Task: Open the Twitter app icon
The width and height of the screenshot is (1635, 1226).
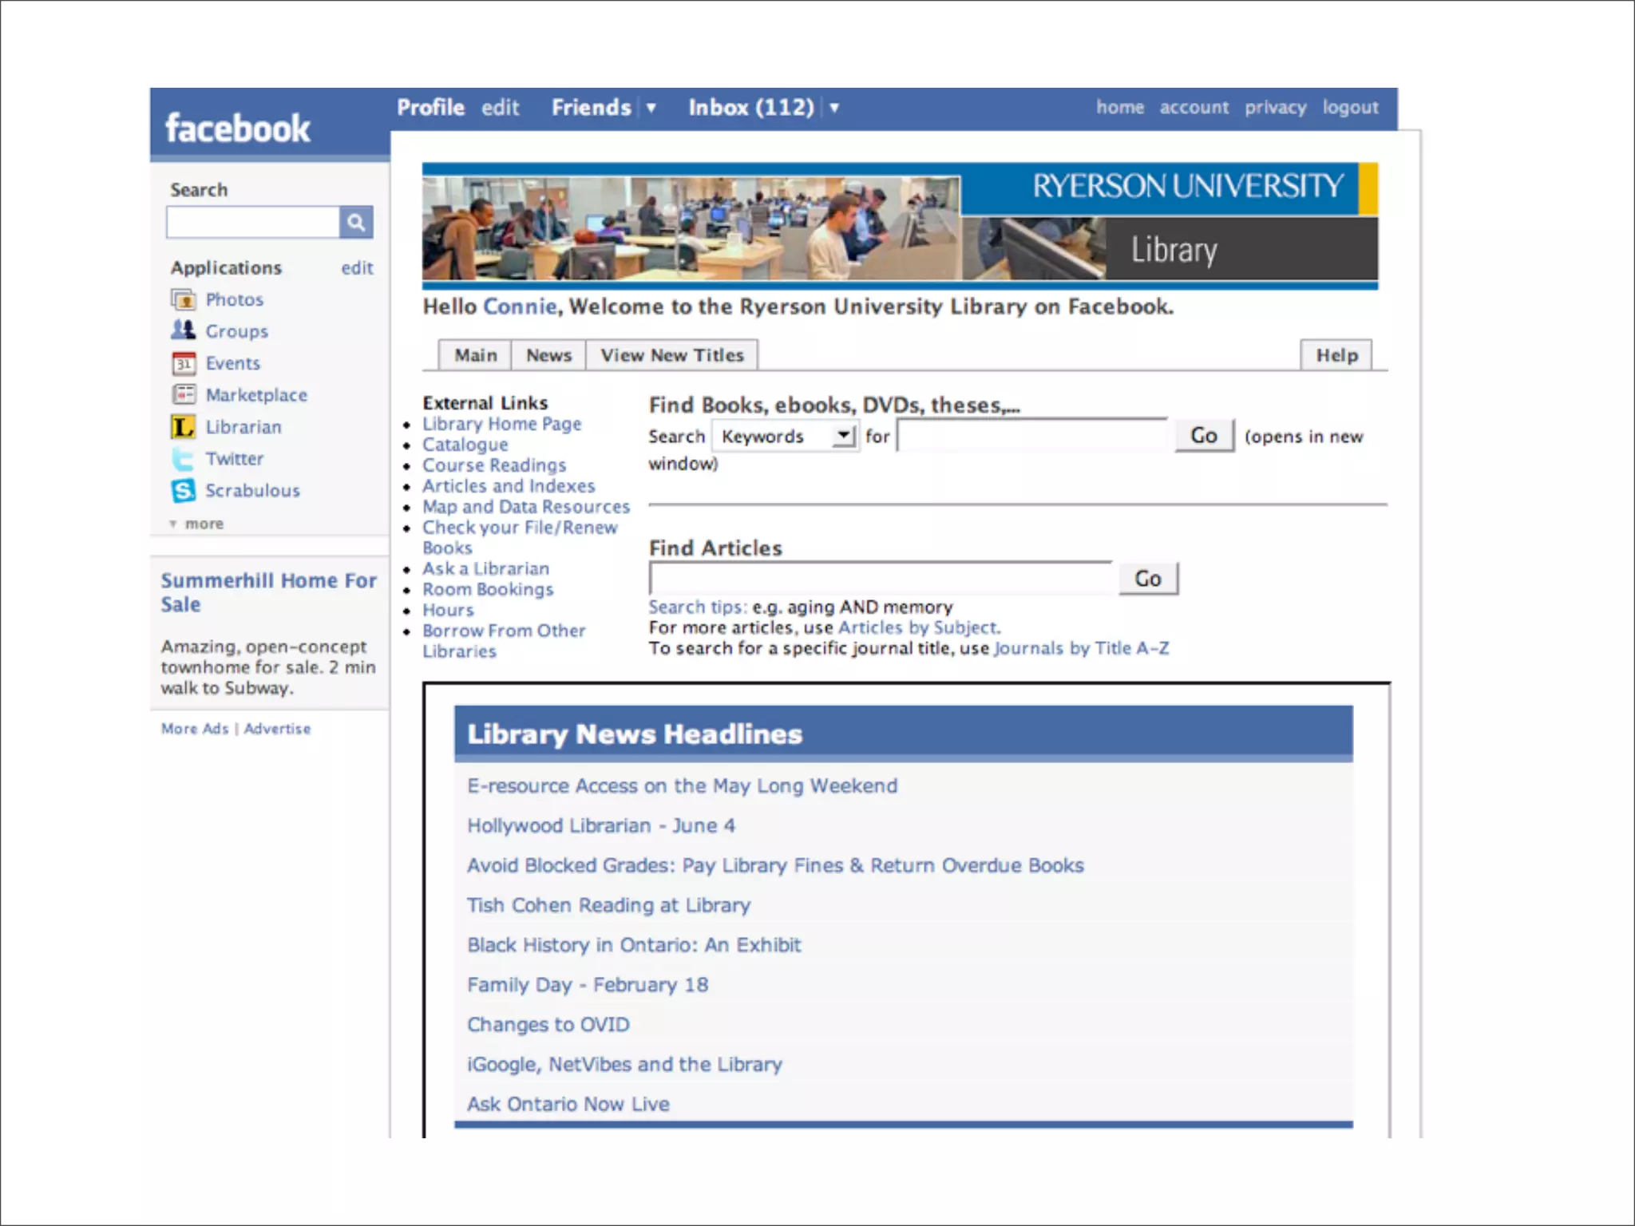Action: (x=184, y=459)
